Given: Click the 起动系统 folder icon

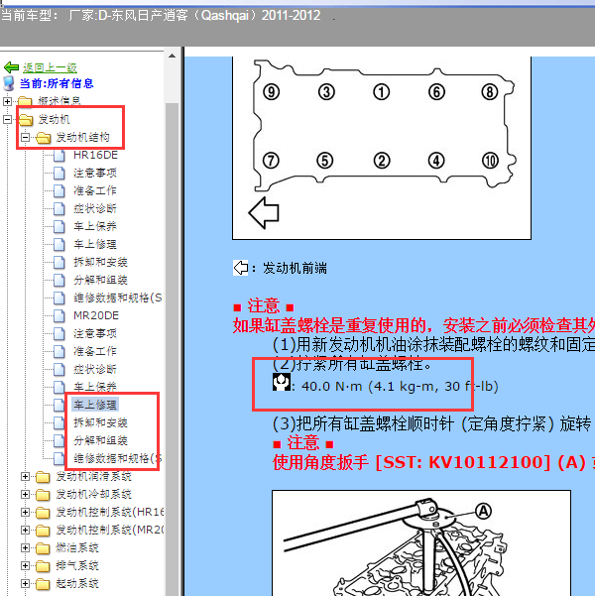Looking at the screenshot, I should coord(43,584).
